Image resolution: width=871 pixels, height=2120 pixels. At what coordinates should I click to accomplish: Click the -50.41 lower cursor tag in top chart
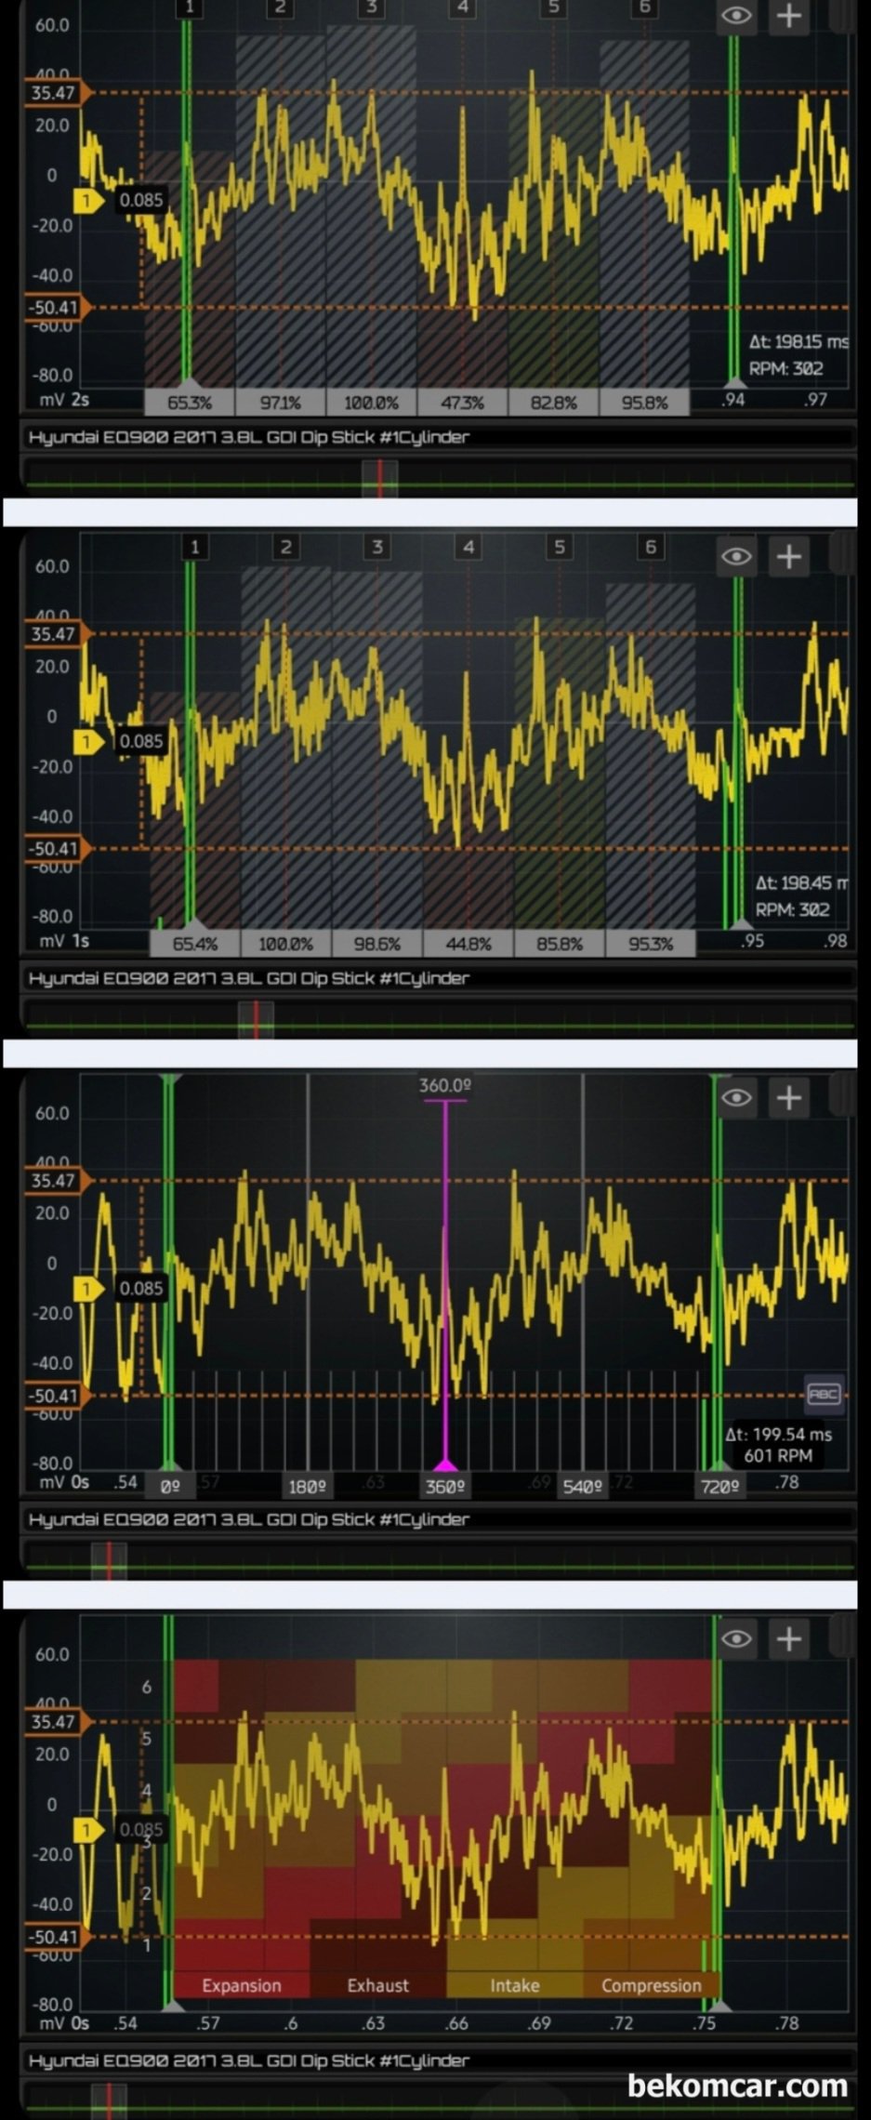click(x=58, y=308)
